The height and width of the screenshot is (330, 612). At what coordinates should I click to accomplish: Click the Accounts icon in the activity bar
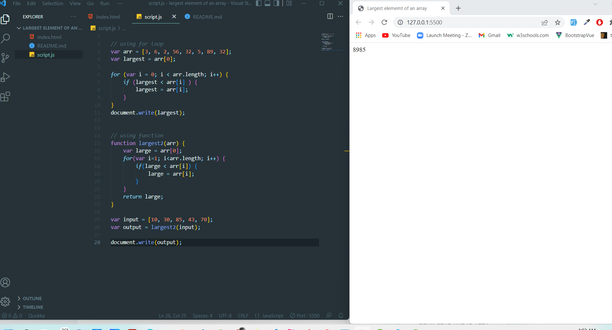click(5, 282)
